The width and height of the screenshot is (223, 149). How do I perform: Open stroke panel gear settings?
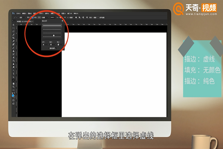[x=62, y=21]
